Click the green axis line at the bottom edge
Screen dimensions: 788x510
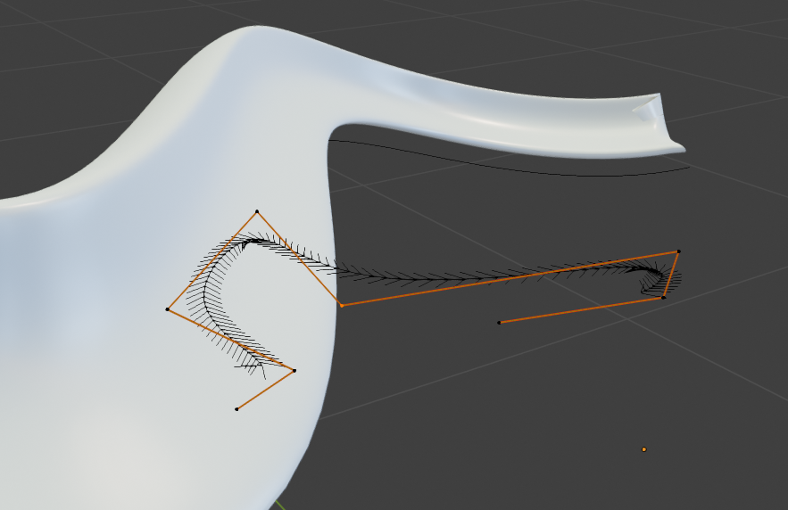click(278, 506)
